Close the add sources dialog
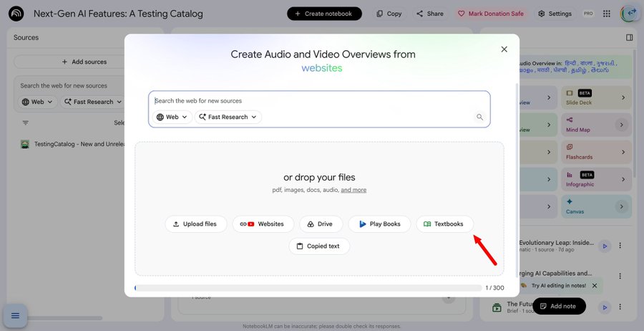 coord(504,49)
